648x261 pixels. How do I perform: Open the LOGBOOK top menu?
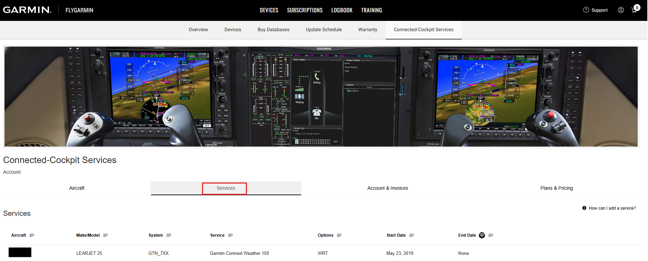point(342,10)
